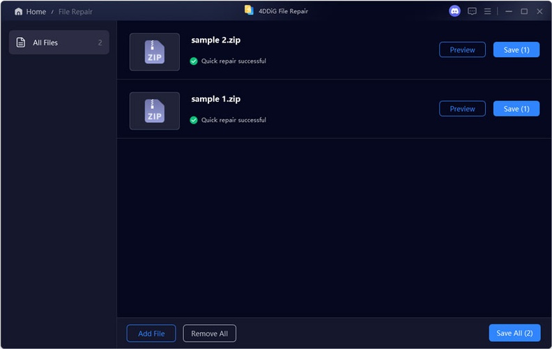Open the Discord community icon
This screenshot has width=552, height=349.
tap(454, 11)
